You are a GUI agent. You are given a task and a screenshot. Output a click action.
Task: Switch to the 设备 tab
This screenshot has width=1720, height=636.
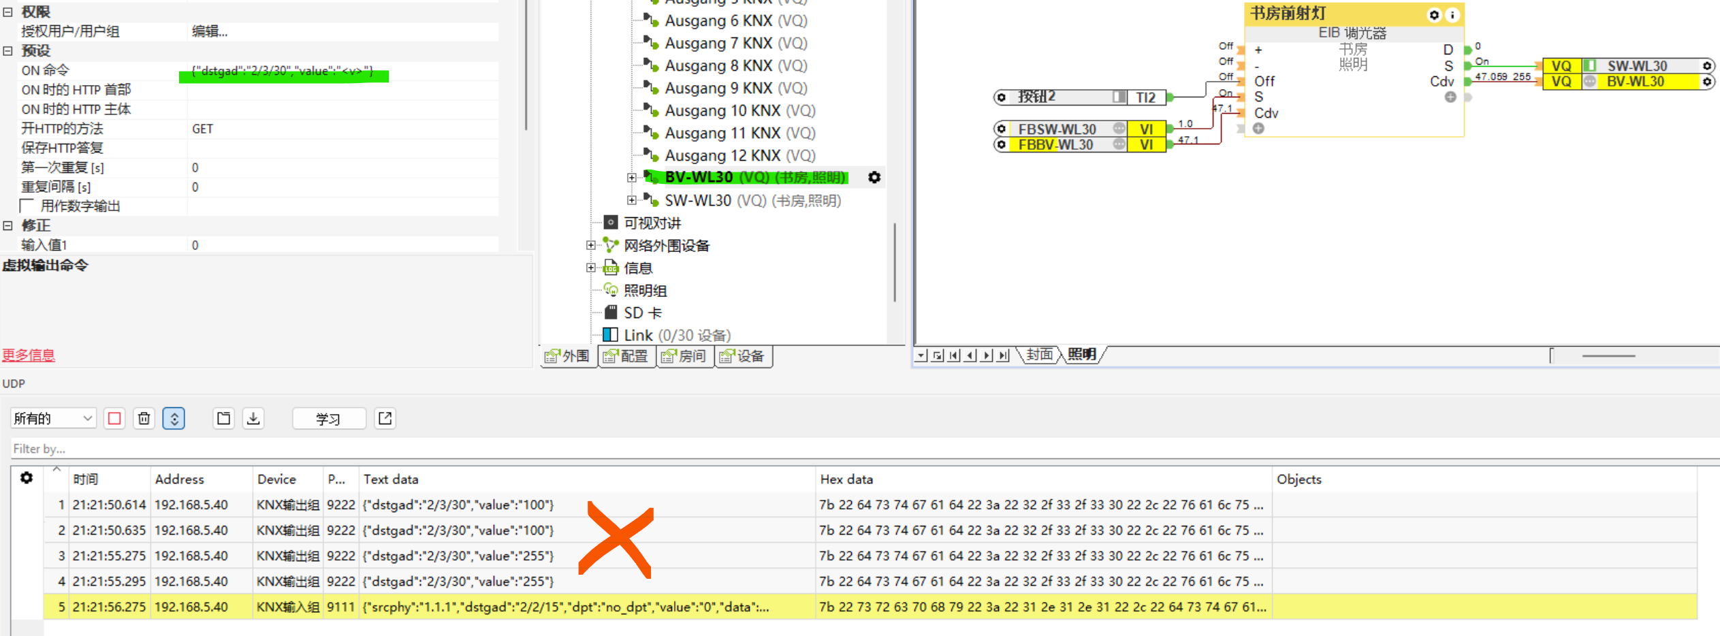tap(744, 356)
